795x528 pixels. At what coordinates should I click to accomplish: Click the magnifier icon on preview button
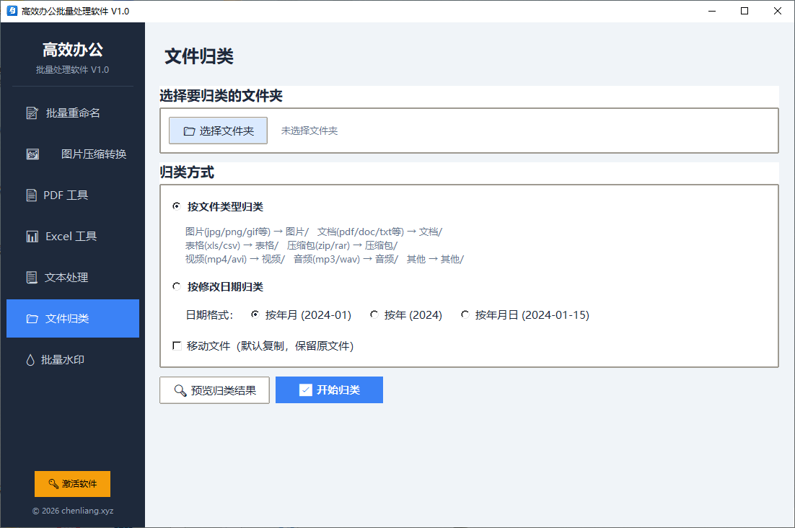coord(180,390)
